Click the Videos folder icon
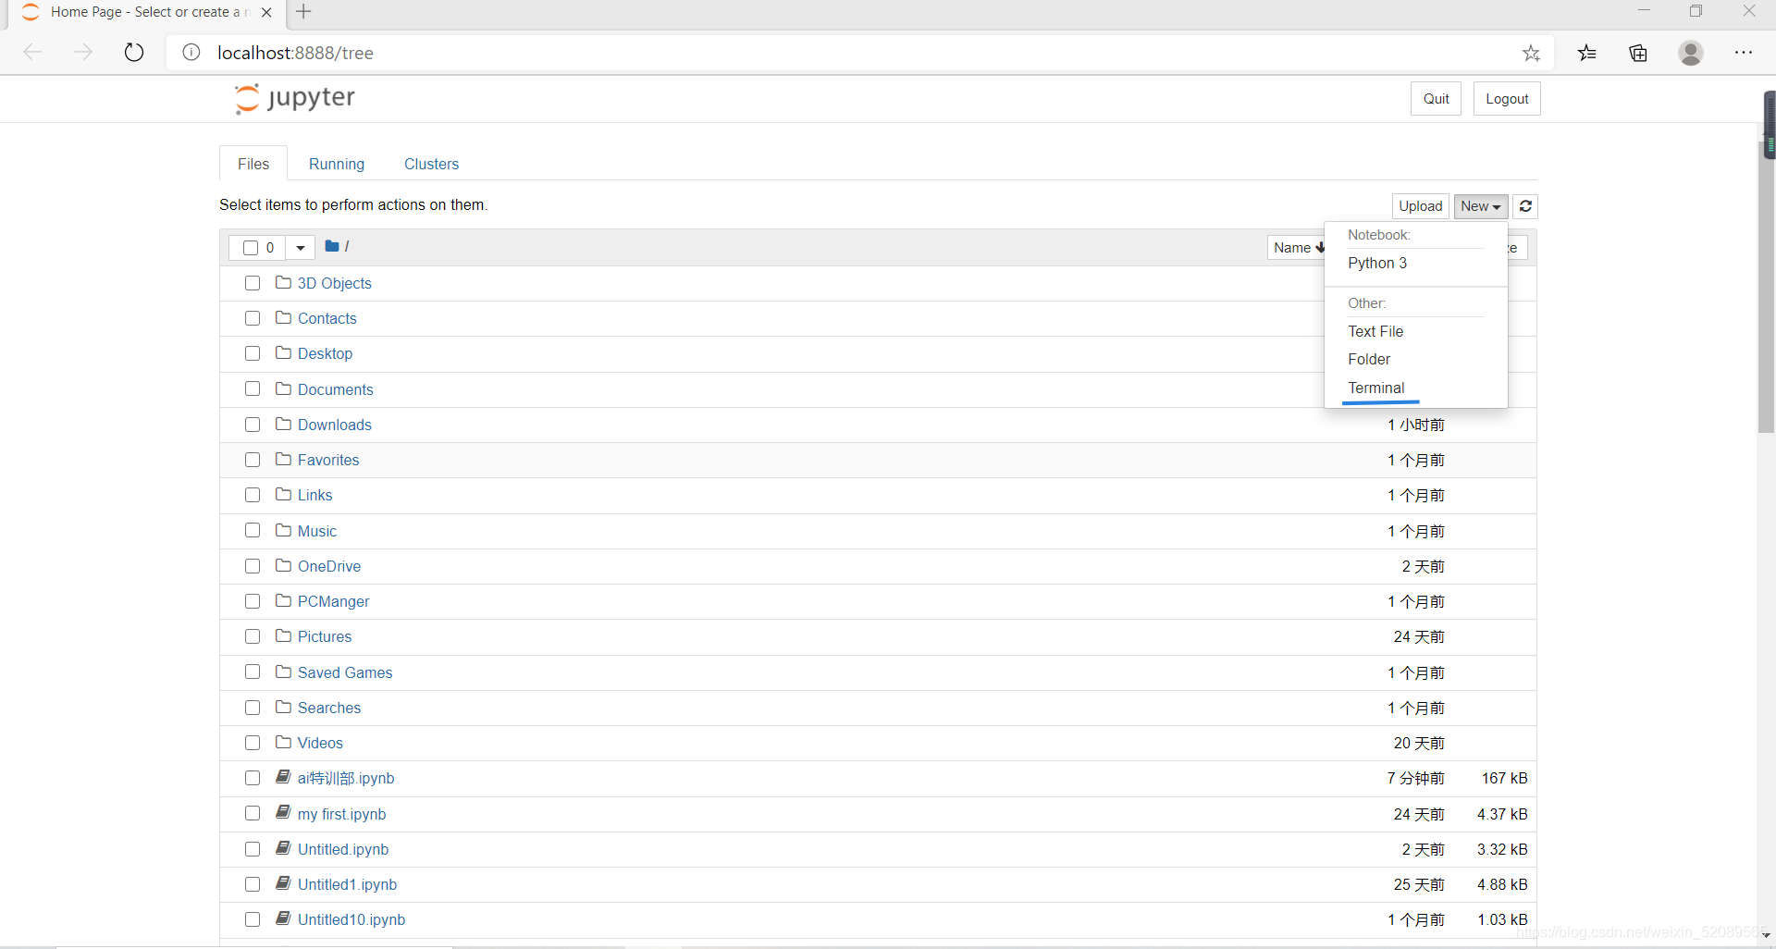The height and width of the screenshot is (949, 1776). click(x=283, y=742)
